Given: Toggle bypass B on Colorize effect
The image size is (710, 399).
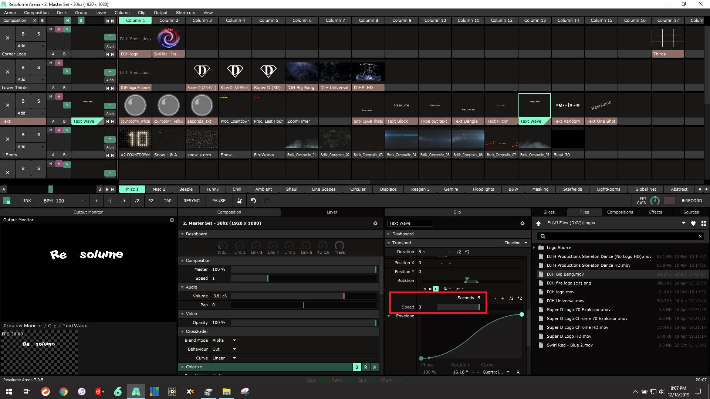Looking at the screenshot, I should pyautogui.click(x=356, y=367).
